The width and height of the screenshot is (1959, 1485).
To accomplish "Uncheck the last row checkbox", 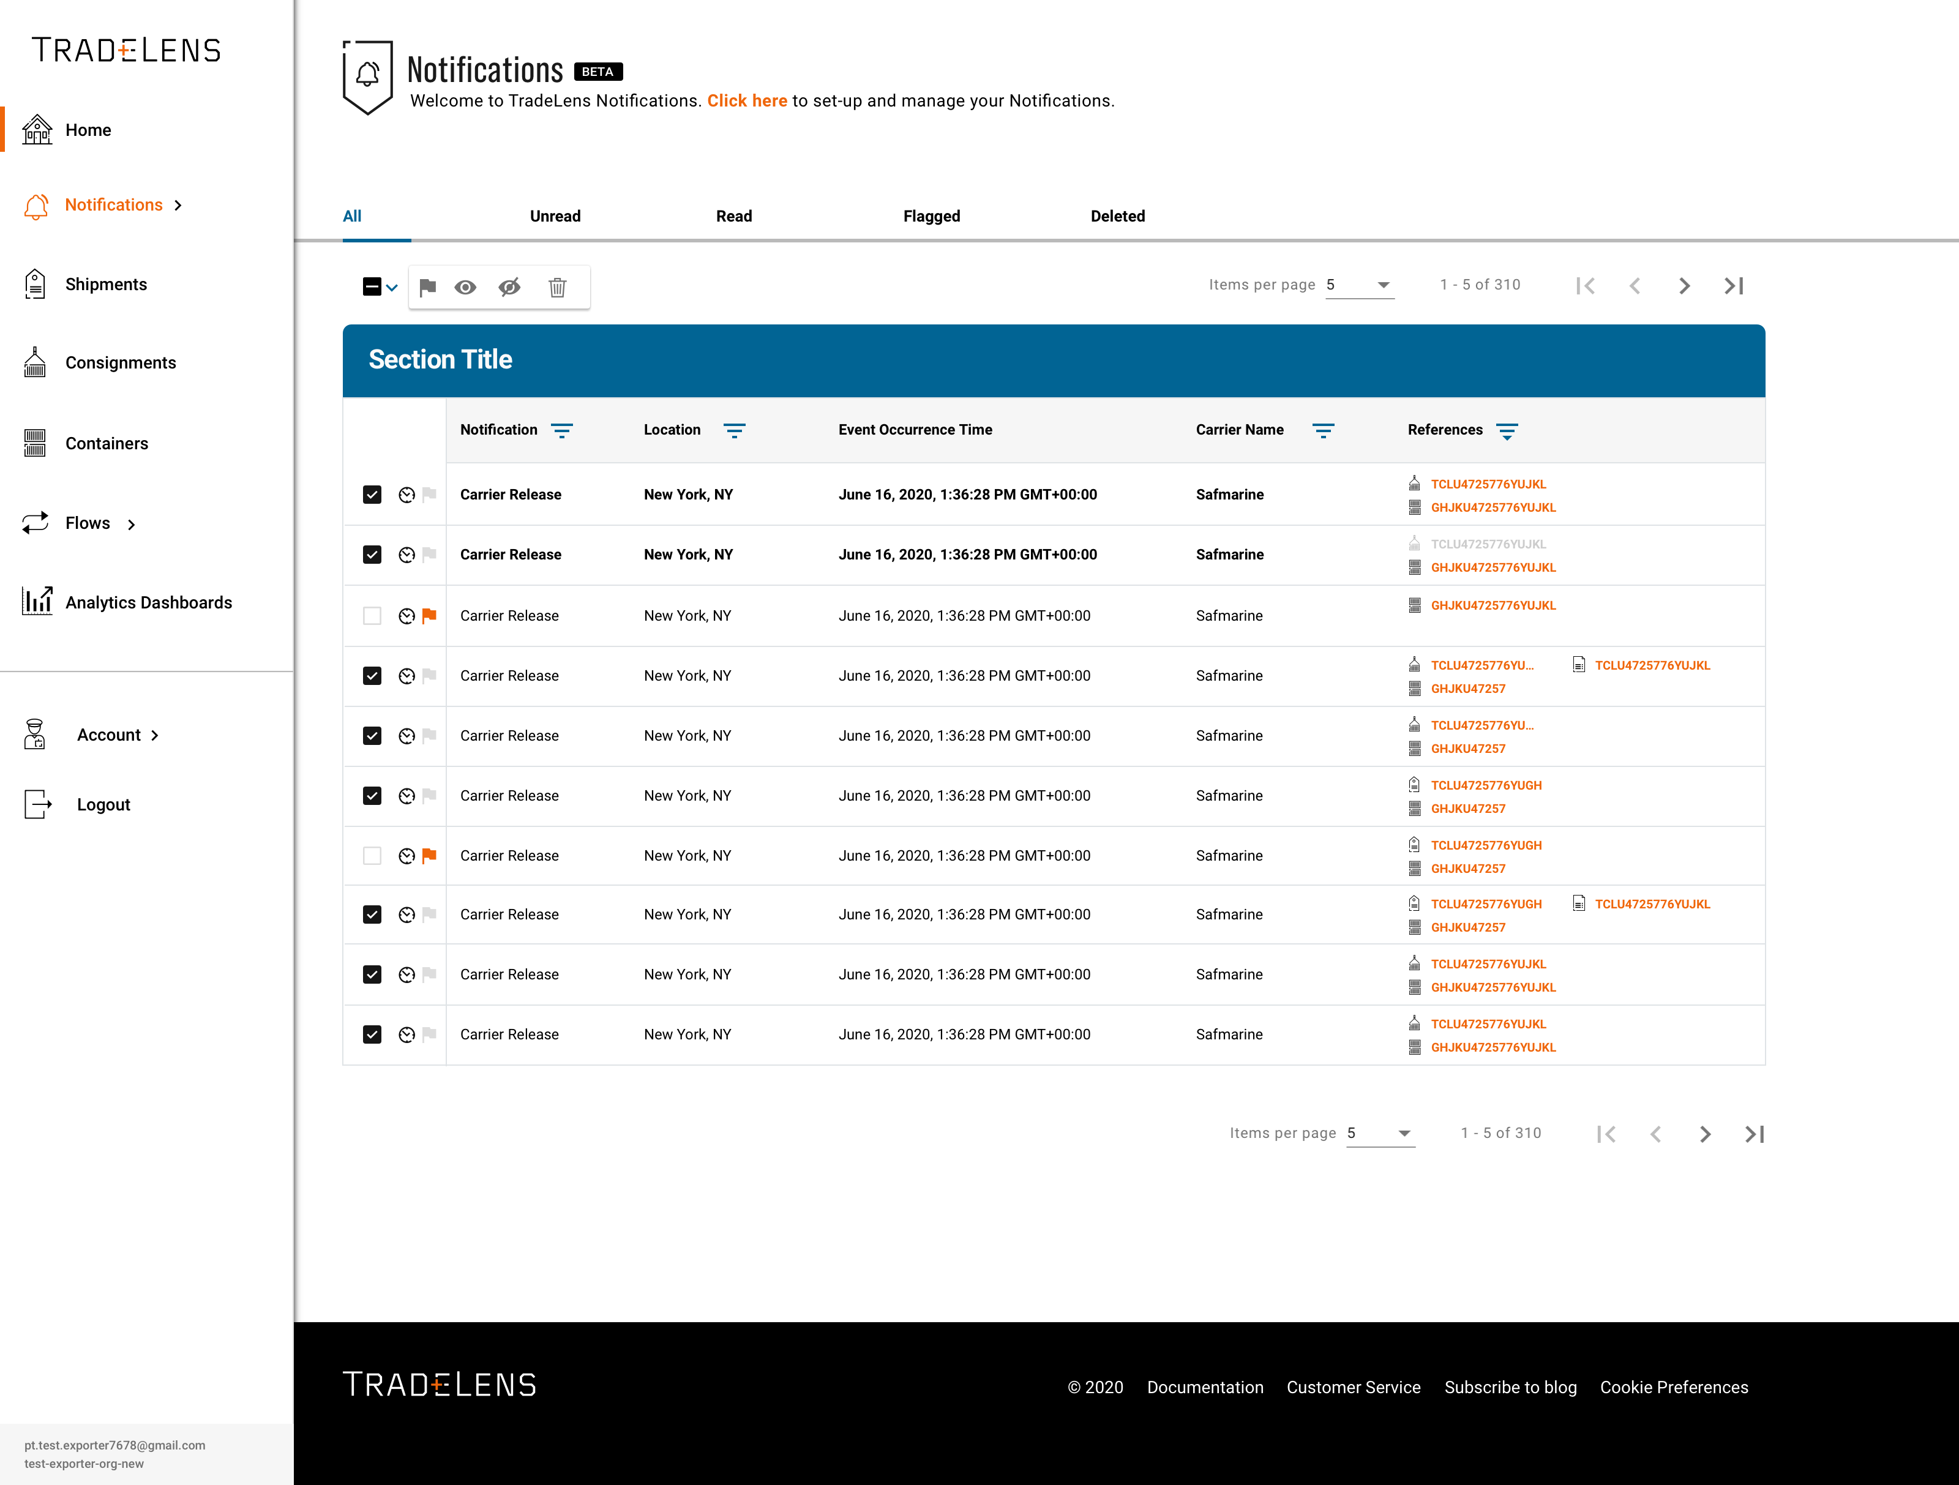I will point(372,1034).
